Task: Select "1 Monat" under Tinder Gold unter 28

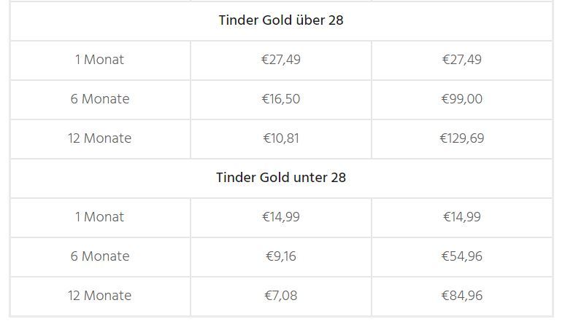Action: point(99,217)
